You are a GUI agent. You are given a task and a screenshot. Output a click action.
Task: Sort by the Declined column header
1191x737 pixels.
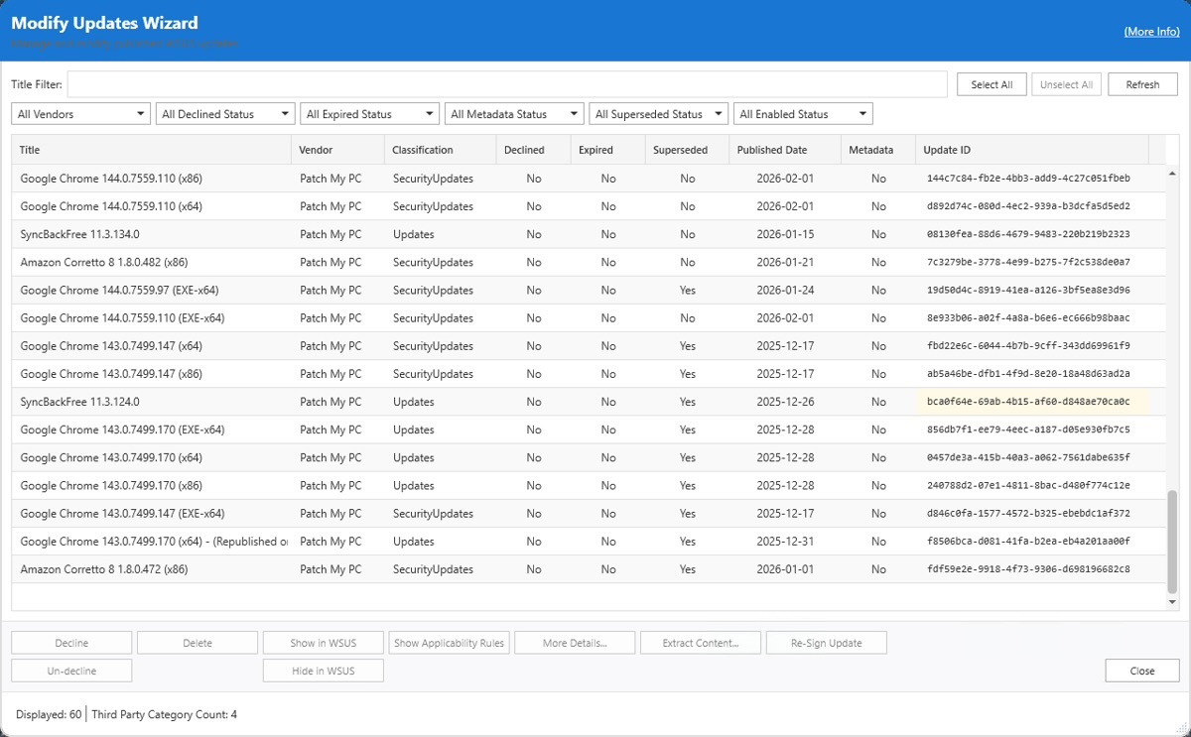tap(533, 150)
